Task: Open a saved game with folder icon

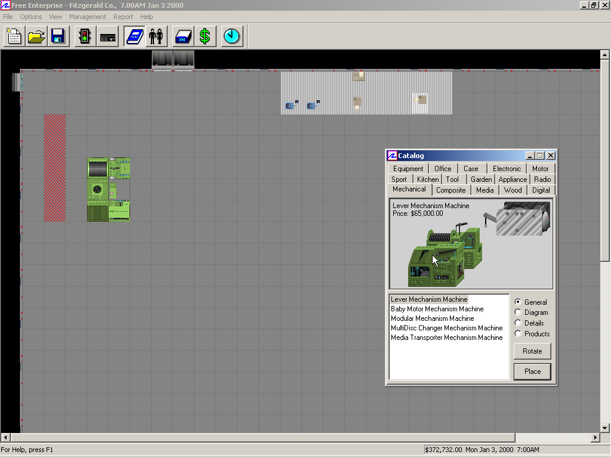Action: coord(36,36)
